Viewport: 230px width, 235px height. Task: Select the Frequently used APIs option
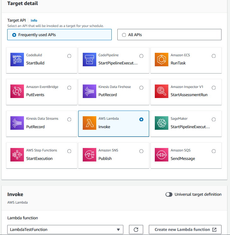[x=59, y=35]
